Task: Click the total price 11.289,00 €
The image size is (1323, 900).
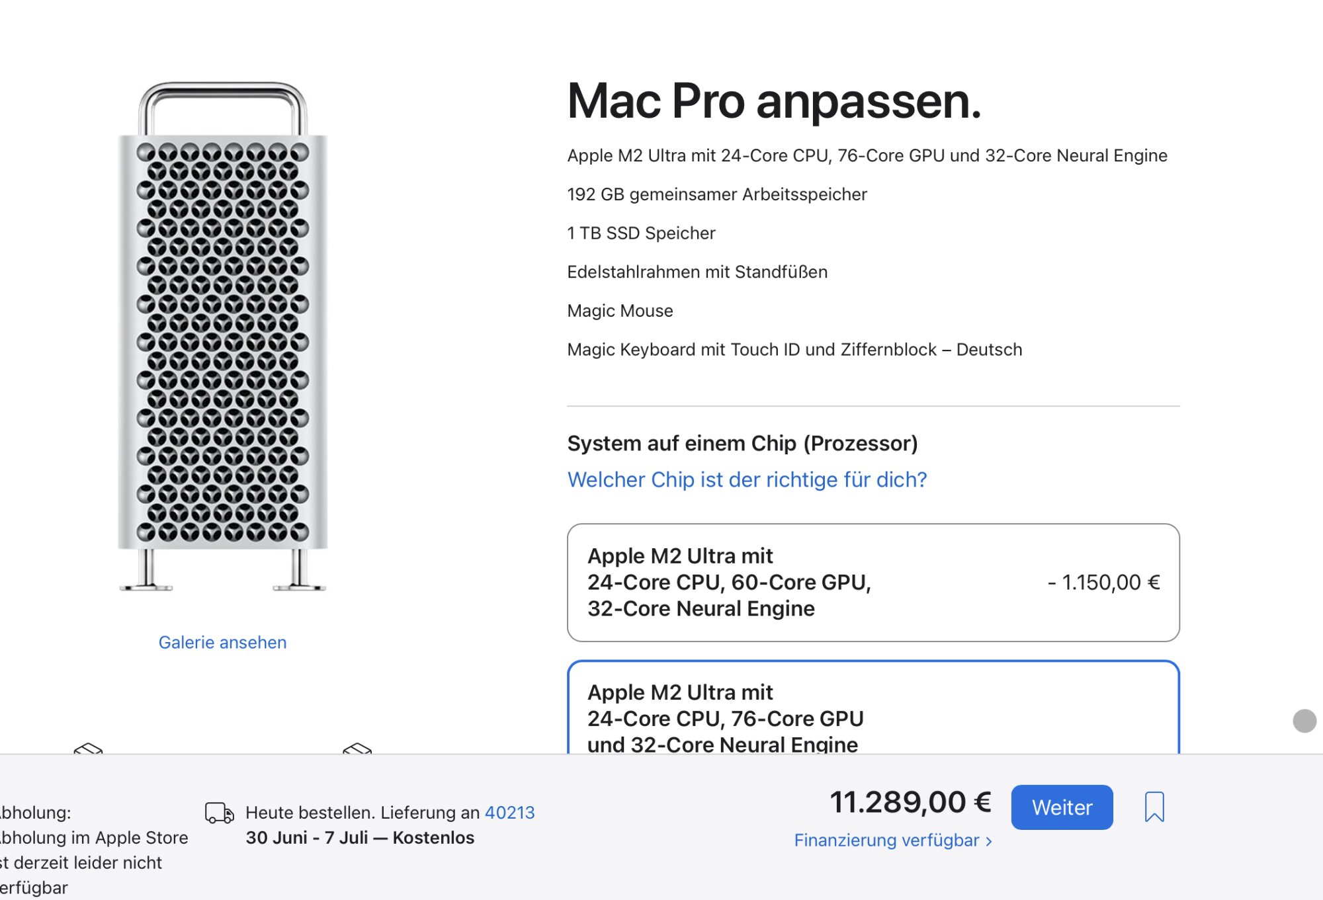Action: (x=910, y=803)
